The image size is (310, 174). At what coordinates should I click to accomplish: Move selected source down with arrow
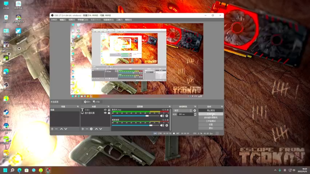click(101, 129)
